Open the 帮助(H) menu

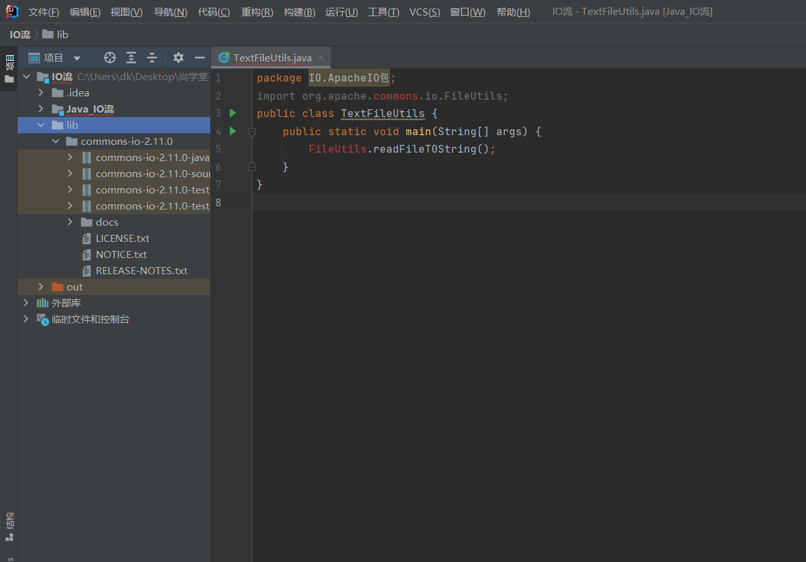click(514, 12)
